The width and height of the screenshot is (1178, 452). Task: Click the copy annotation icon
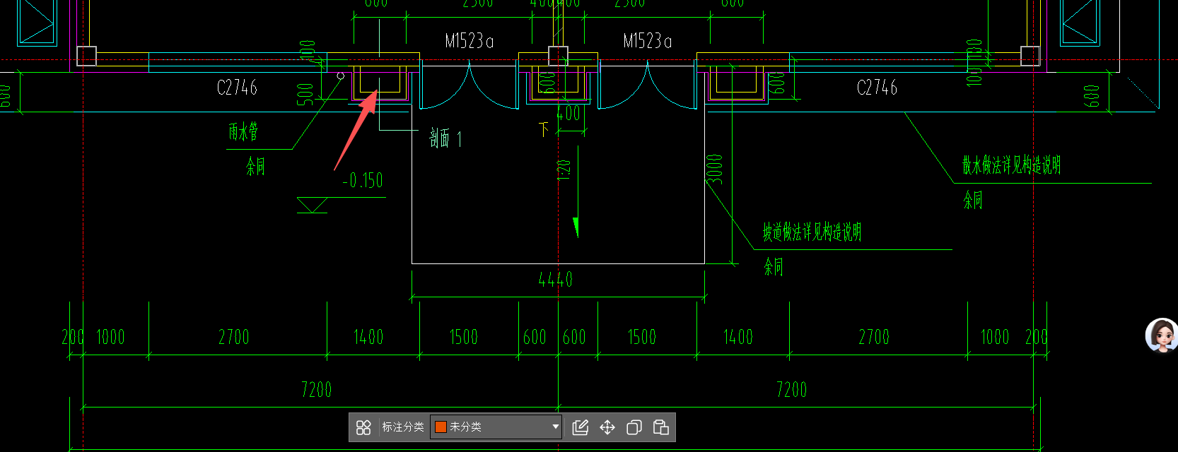tap(634, 427)
